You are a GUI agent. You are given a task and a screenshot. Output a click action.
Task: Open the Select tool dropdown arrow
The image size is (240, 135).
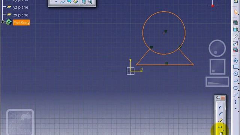[x=239, y=14]
